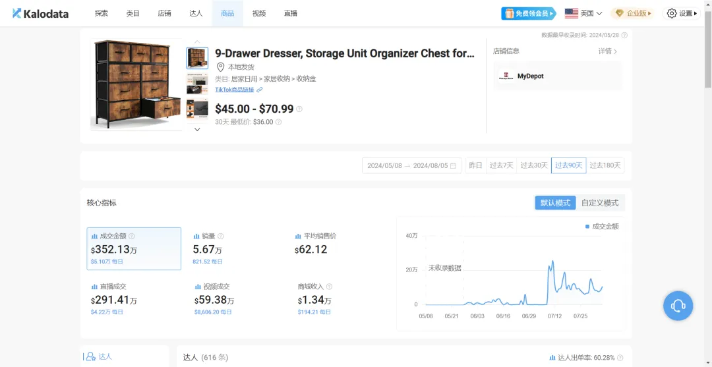Select the 商品 tab
This screenshot has height=367, width=712.
click(x=227, y=14)
